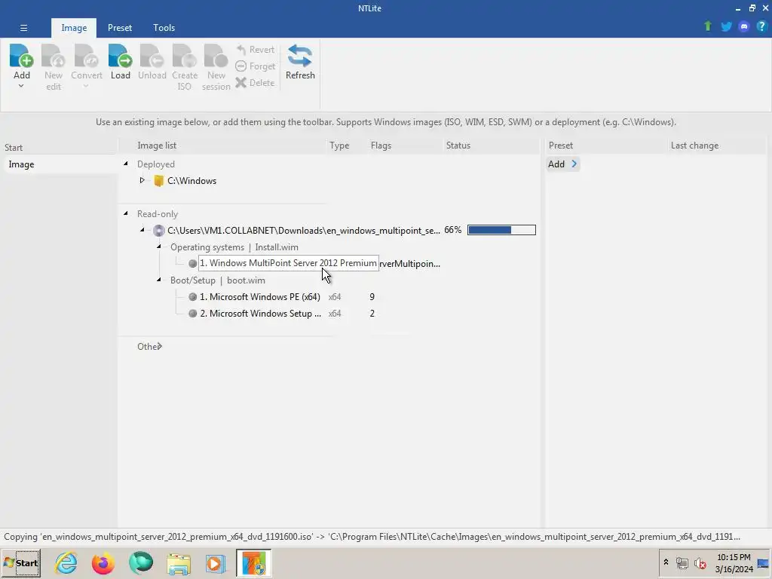Collapse the Deployed group
Image resolution: width=772 pixels, height=579 pixels.
pyautogui.click(x=126, y=164)
